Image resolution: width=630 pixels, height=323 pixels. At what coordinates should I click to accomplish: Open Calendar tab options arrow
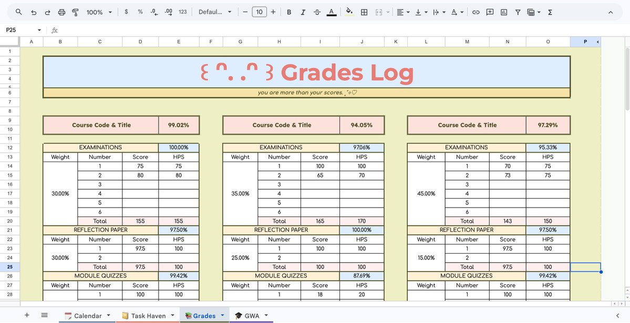(108, 315)
